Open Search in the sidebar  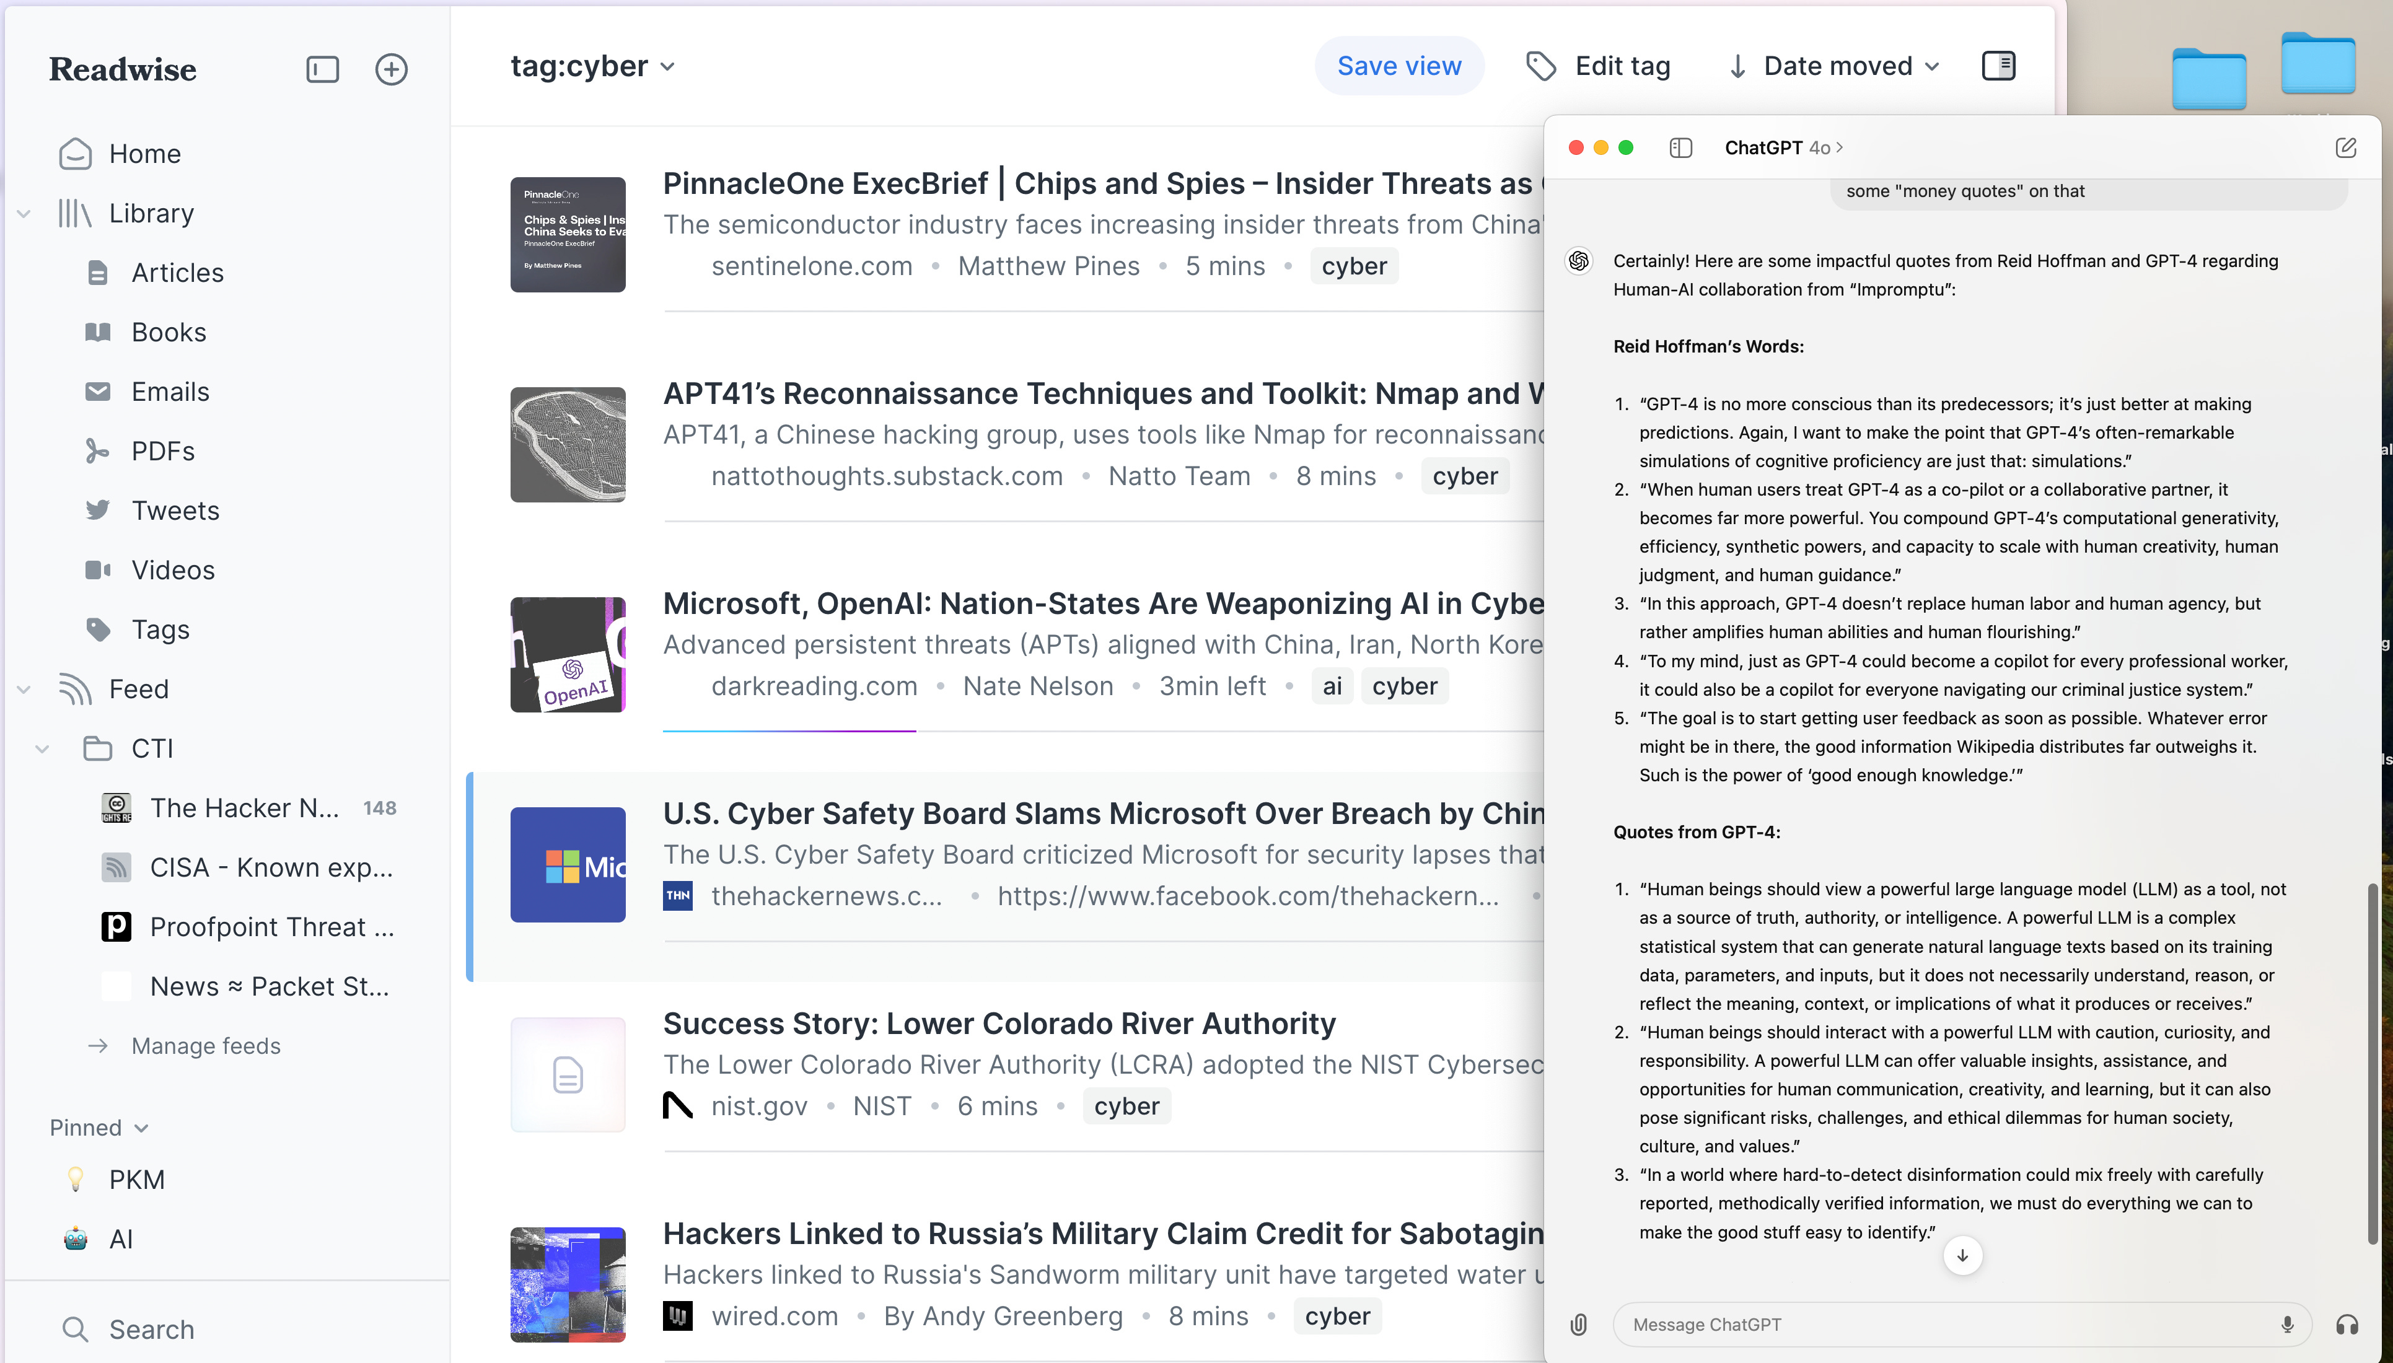pyautogui.click(x=151, y=1330)
